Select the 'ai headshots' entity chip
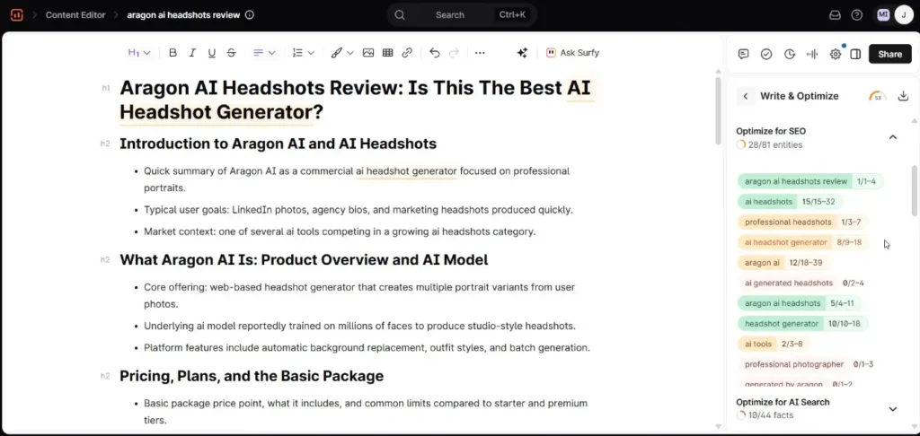 tap(790, 202)
